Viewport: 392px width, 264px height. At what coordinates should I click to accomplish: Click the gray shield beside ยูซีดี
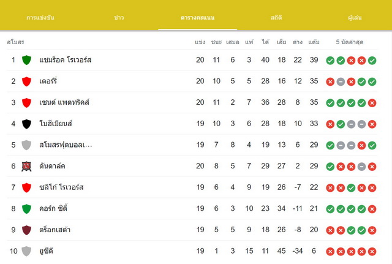click(x=26, y=251)
